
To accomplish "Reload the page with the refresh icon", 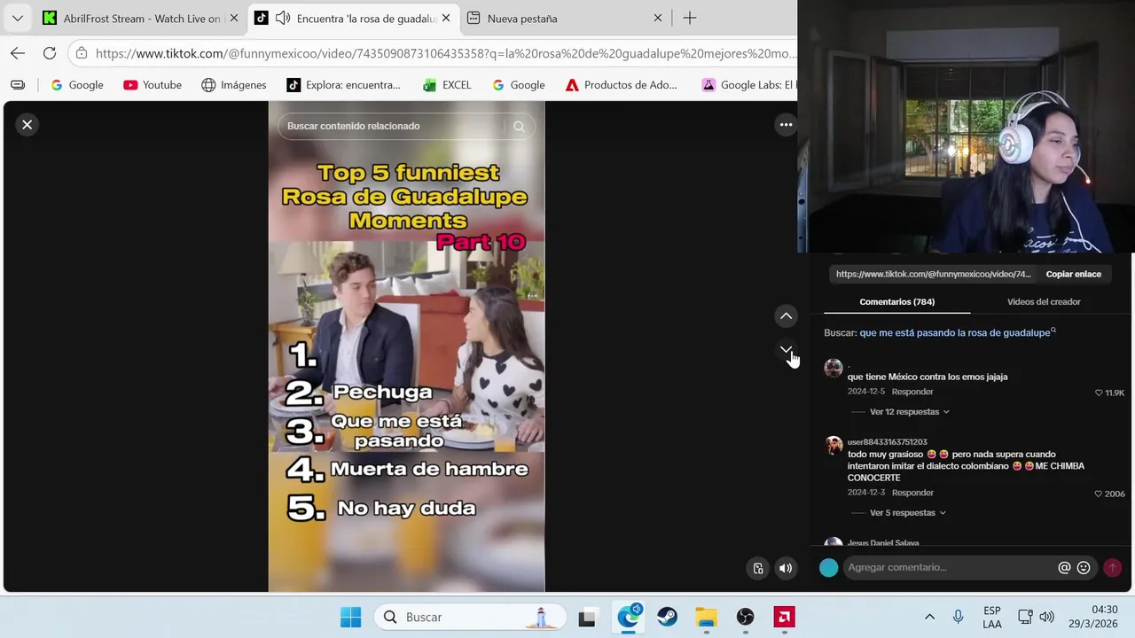I will pyautogui.click(x=50, y=53).
